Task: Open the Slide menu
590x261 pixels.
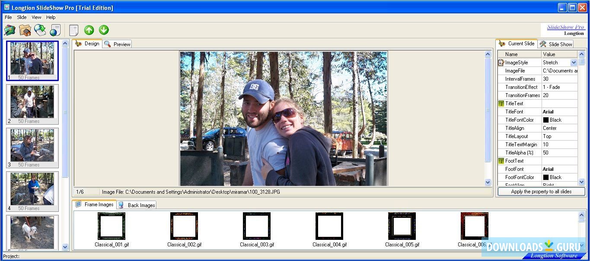Action: [x=22, y=17]
